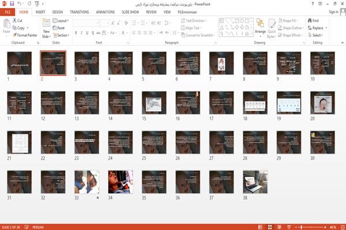The image size is (346, 230).
Task: Decrease font size with small A icon
Action: coord(119,23)
